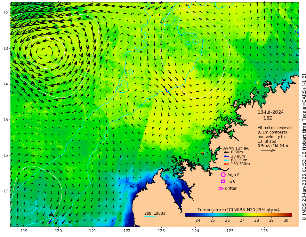The height and width of the screenshot is (237, 306).
Task: Click the red 150-300m arrow legend icon
Action: (226, 164)
